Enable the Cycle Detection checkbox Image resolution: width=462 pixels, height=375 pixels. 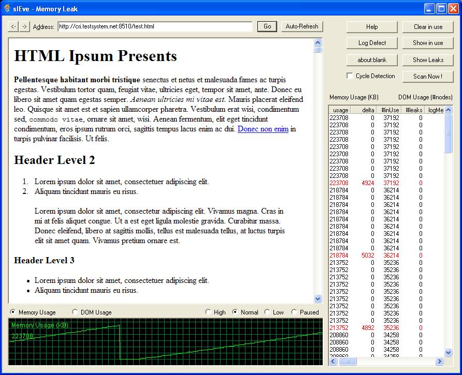(x=350, y=76)
